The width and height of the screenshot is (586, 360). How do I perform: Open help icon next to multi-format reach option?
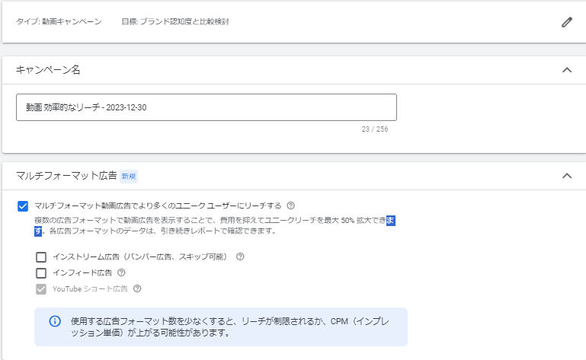290,205
